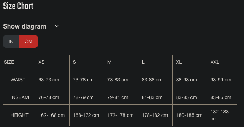Image resolution: width=244 pixels, height=127 pixels.
Task: Switch units to IN
Action: click(x=11, y=41)
